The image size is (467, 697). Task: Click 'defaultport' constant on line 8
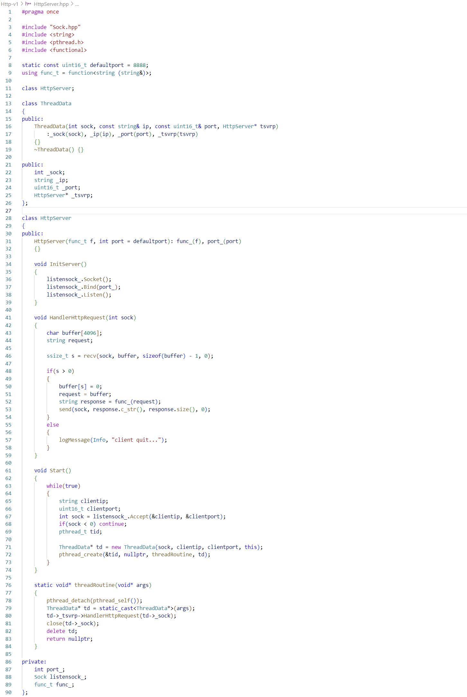(x=107, y=65)
